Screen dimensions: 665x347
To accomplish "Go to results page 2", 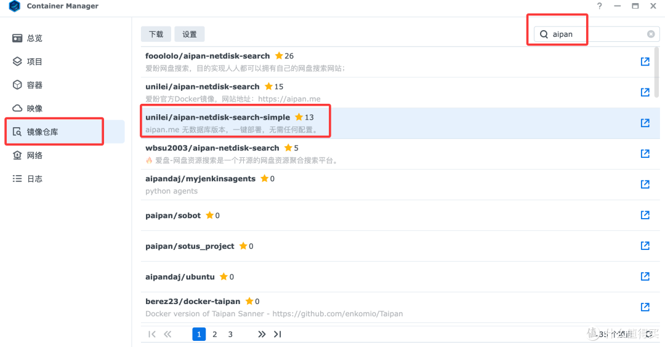I will click(215, 334).
